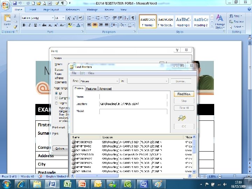Open the View menu in Find Printers
Screen dimensions: 252x189
pos(91,73)
